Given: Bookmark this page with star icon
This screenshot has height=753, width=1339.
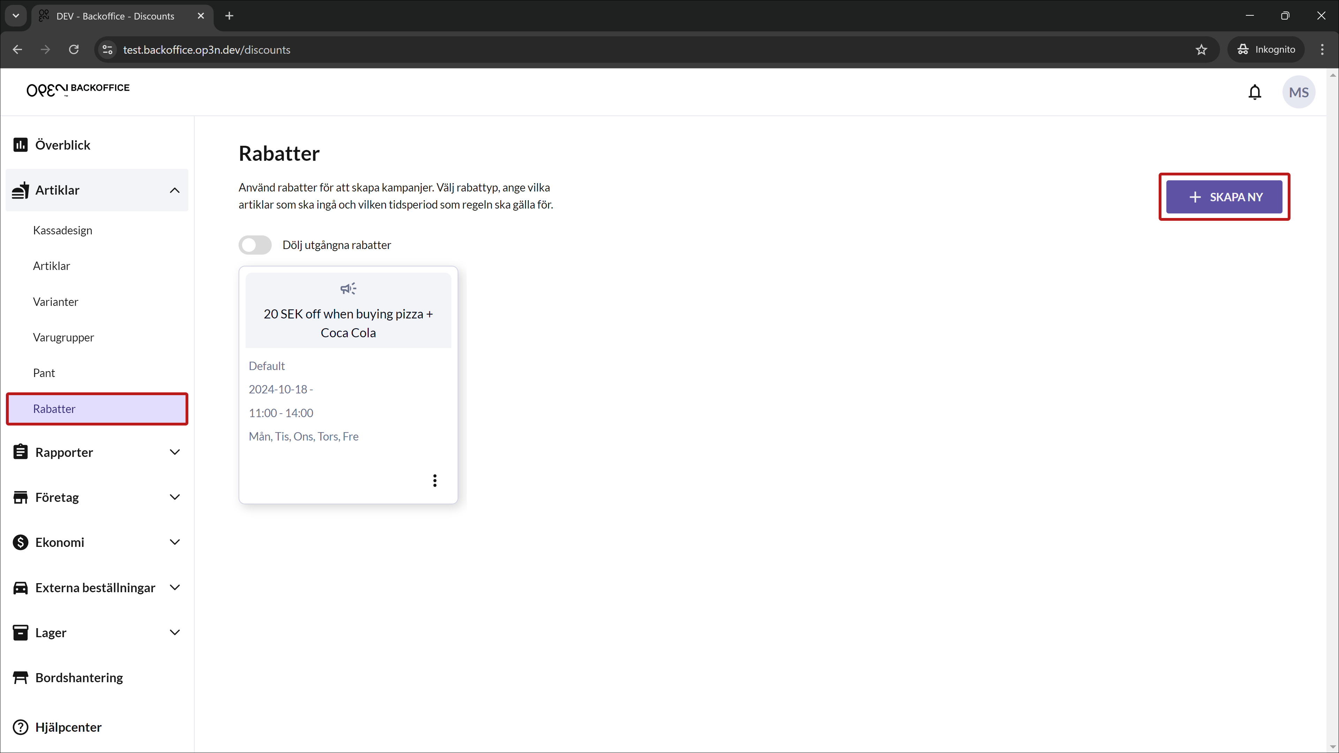Looking at the screenshot, I should (x=1201, y=50).
